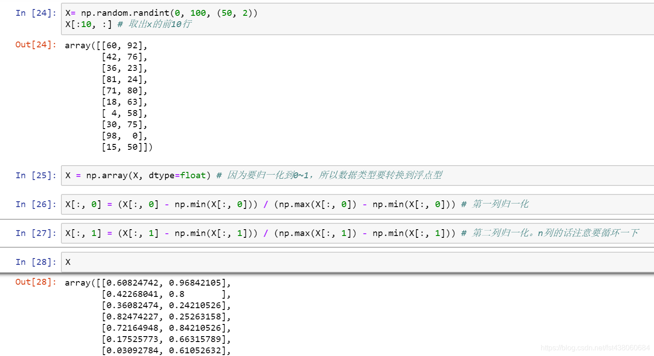Click output row 0.82474227, 0.25263158
The image size is (654, 356).
click(x=166, y=317)
